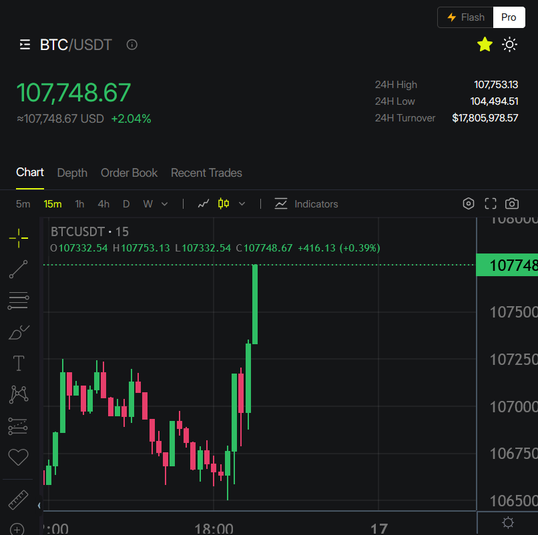
Task: Click the BTCUSDT · 15 chart legend
Action: [89, 232]
